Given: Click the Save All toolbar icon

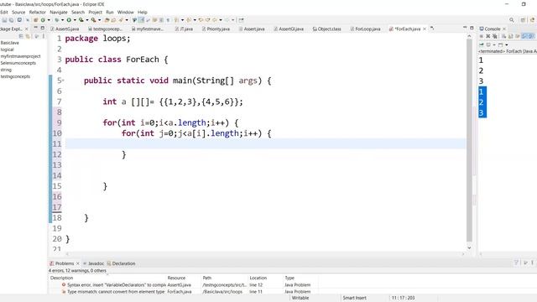Looking at the screenshot, I should click(x=11, y=20).
